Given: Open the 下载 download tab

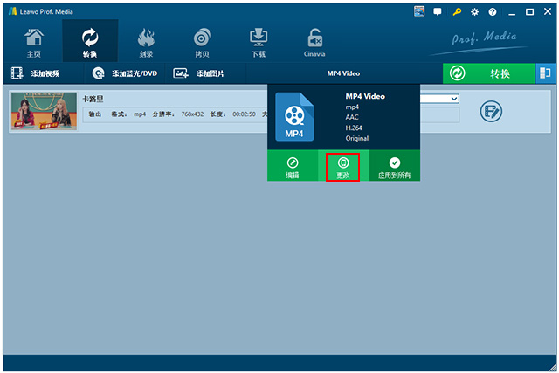Looking at the screenshot, I should [259, 43].
